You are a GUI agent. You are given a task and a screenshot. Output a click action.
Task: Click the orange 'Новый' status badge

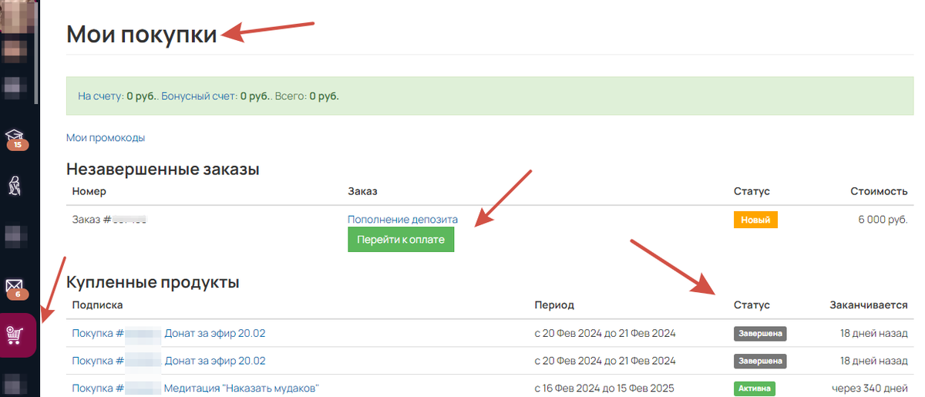[x=755, y=220]
